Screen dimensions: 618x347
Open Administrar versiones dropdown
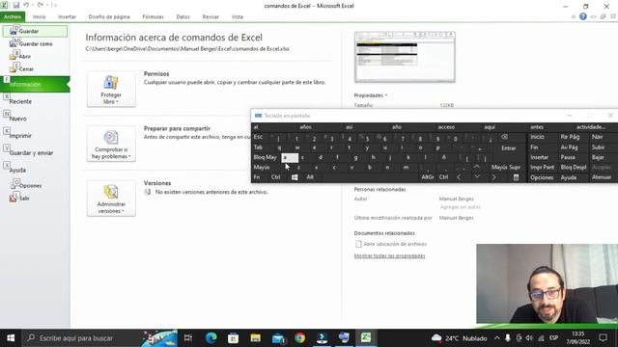111,199
